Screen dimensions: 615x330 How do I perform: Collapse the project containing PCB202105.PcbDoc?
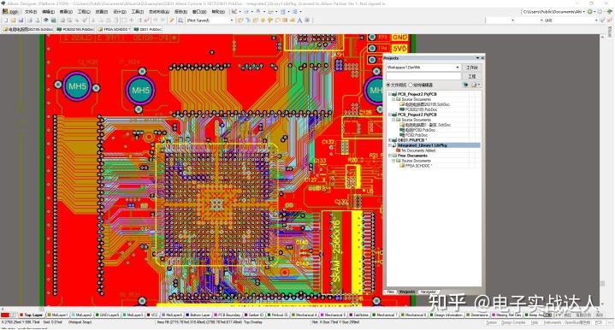click(x=391, y=94)
